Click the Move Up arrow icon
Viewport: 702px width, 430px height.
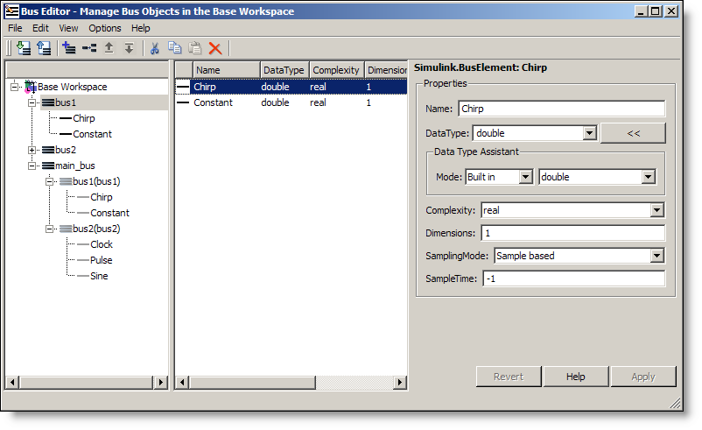(x=109, y=48)
